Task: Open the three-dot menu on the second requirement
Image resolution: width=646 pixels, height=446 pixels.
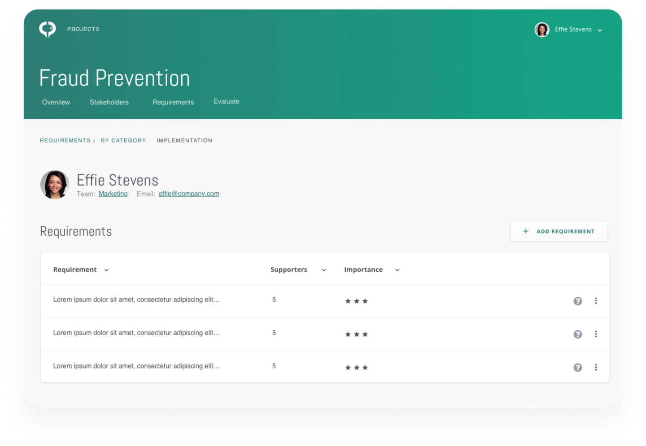Action: pos(596,334)
